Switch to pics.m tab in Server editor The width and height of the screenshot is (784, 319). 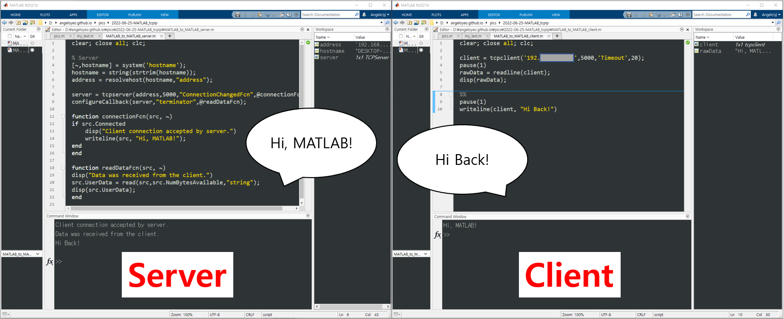pos(59,36)
